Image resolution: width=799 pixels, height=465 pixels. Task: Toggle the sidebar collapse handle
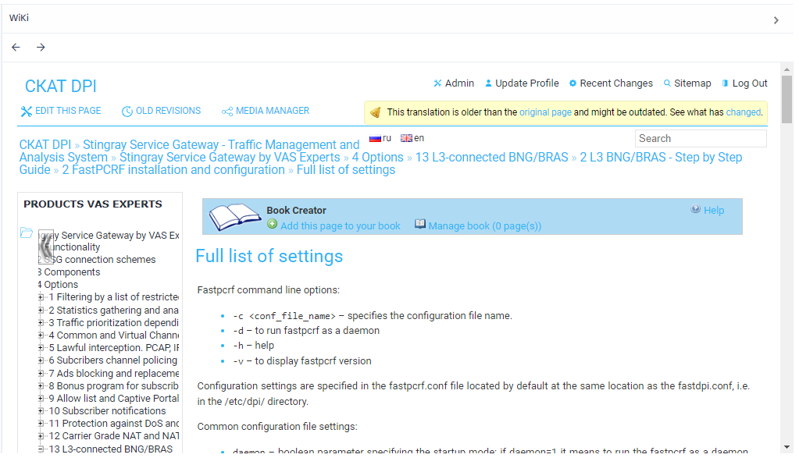tap(46, 247)
